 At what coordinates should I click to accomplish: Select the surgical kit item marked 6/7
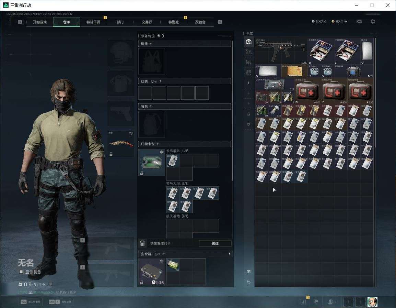tap(275, 84)
